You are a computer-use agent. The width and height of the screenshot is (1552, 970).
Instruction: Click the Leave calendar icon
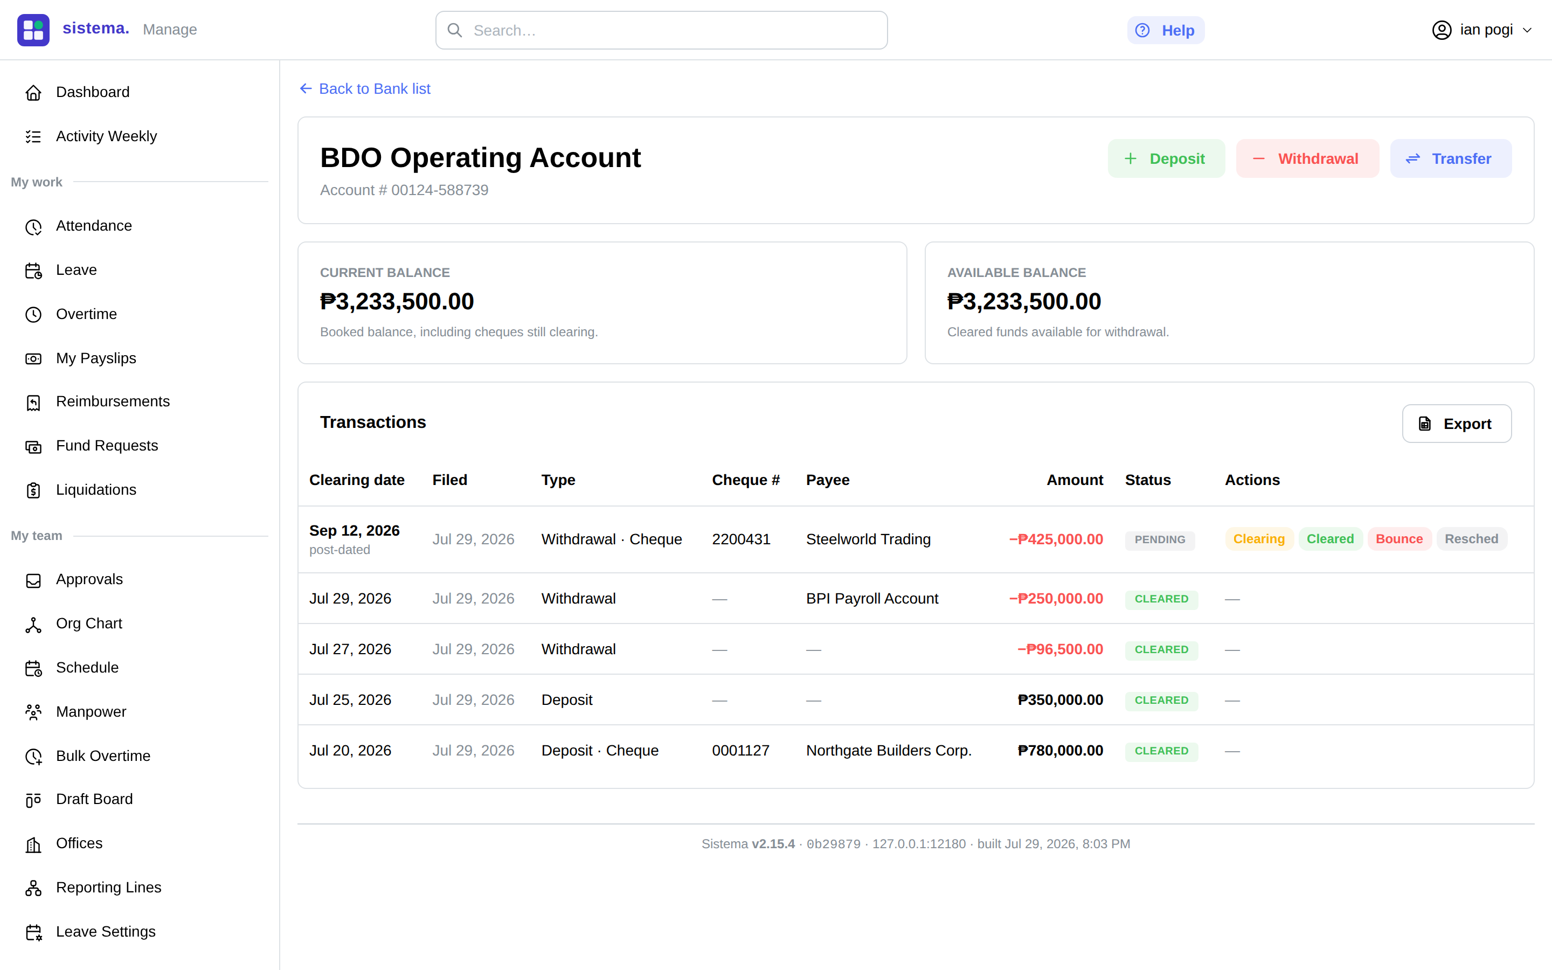[33, 271]
